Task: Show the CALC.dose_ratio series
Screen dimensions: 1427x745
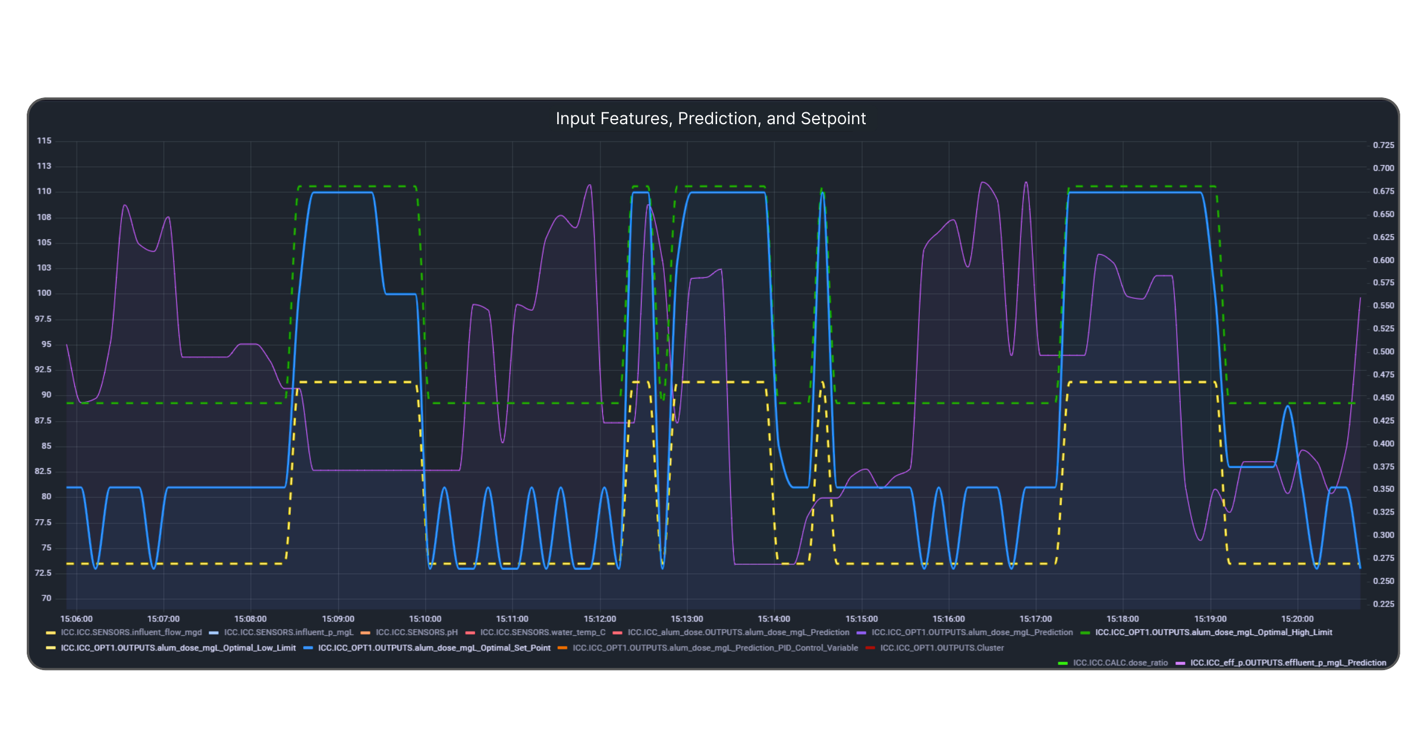Action: click(1120, 662)
